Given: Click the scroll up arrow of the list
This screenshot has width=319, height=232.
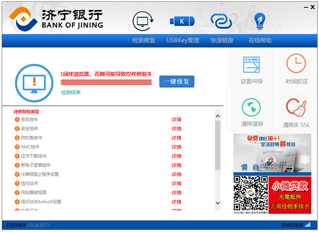Looking at the screenshot, I should (218, 116).
